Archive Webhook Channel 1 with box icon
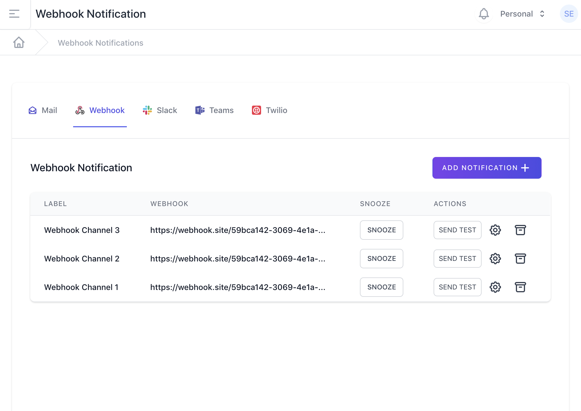 tap(520, 287)
